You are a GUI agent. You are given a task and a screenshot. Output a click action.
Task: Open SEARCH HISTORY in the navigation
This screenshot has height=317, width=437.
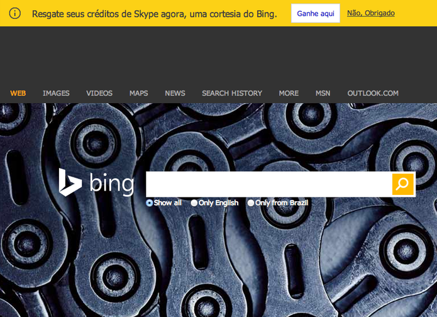(x=232, y=93)
